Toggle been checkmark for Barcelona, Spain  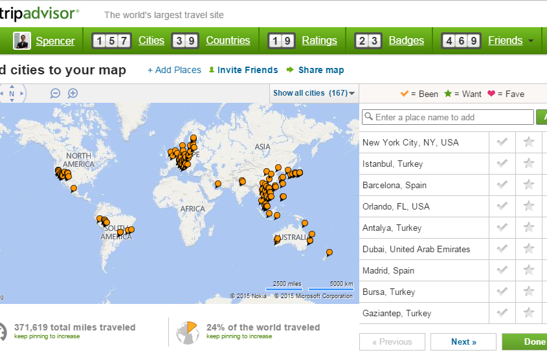point(502,185)
